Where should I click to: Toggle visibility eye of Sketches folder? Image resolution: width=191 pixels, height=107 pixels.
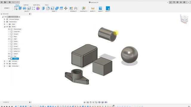(x=7, y=64)
